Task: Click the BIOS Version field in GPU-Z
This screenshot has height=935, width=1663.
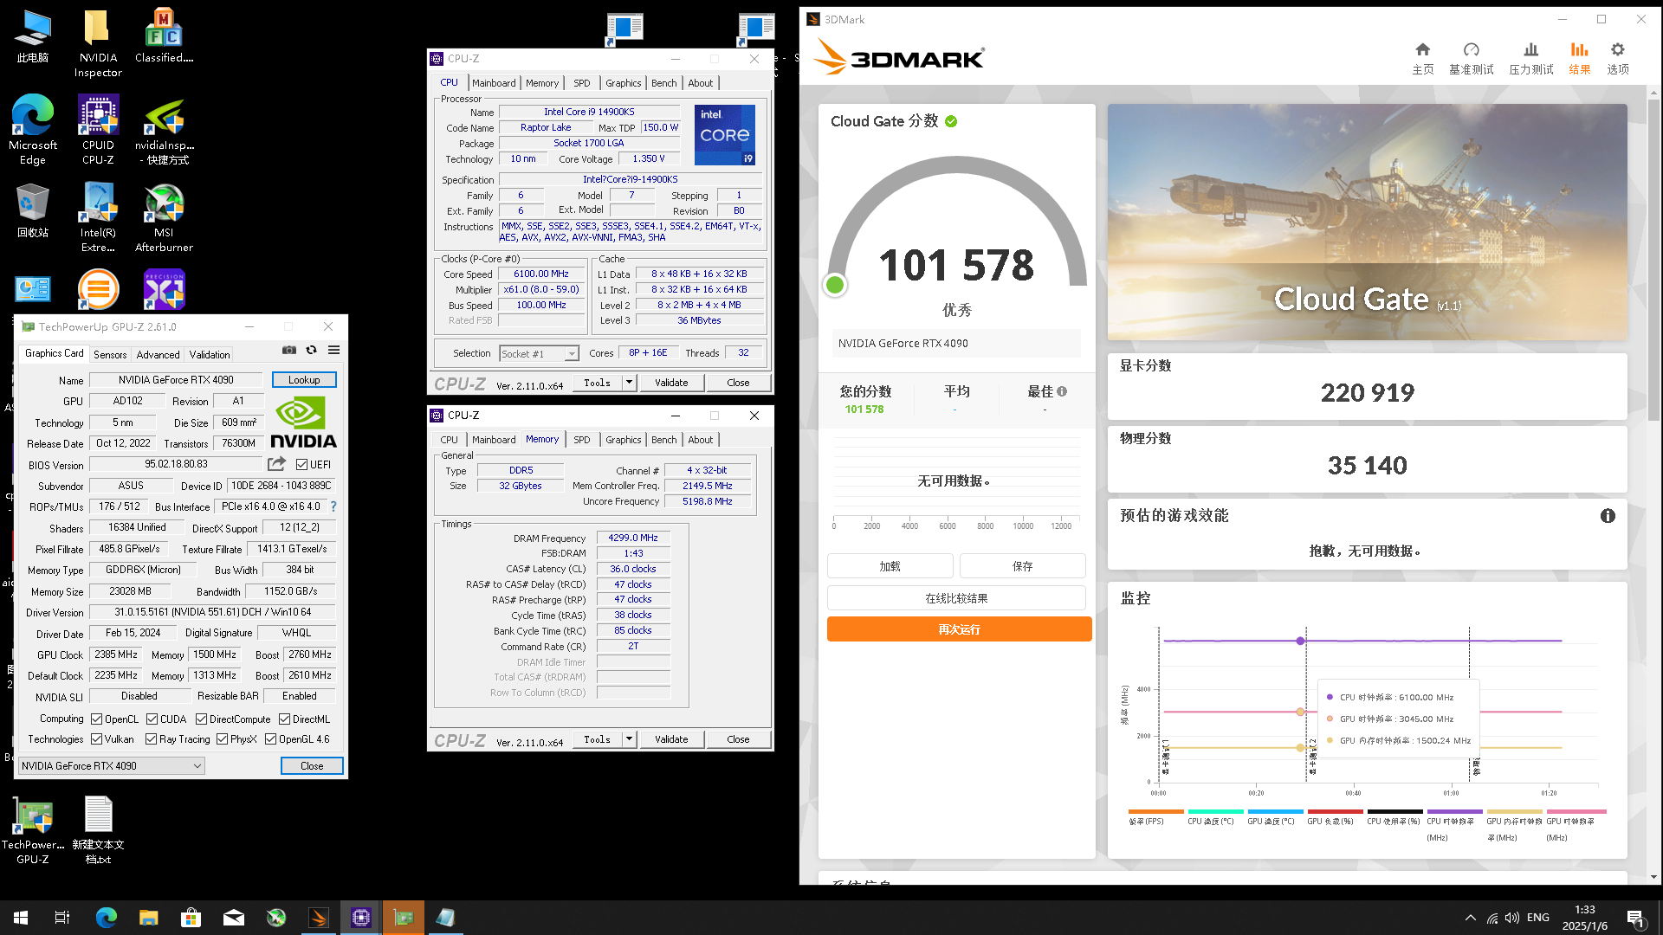Action: [177, 465]
